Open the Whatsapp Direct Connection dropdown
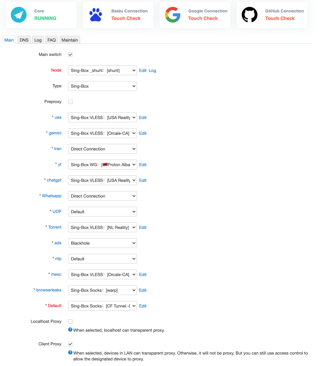This screenshot has height=366, width=322. coord(102,196)
